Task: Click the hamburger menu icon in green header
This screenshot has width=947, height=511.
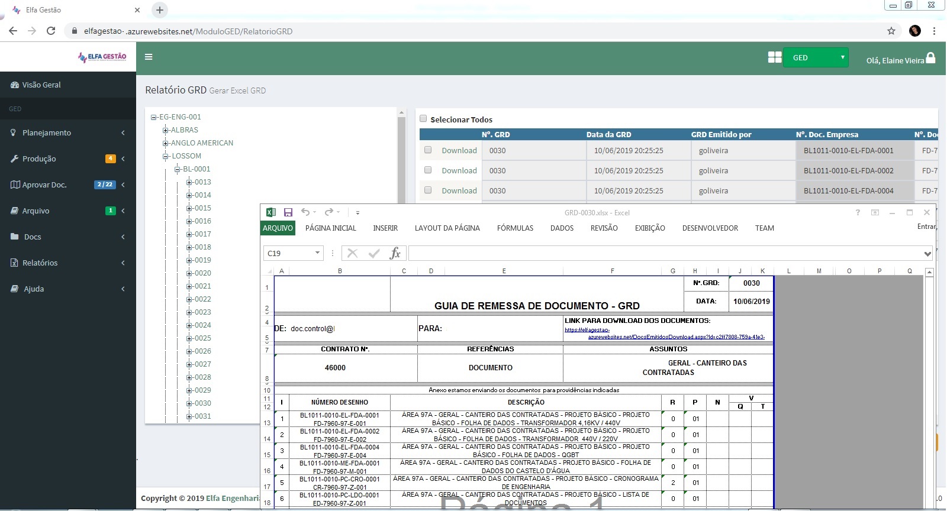Action: (149, 57)
